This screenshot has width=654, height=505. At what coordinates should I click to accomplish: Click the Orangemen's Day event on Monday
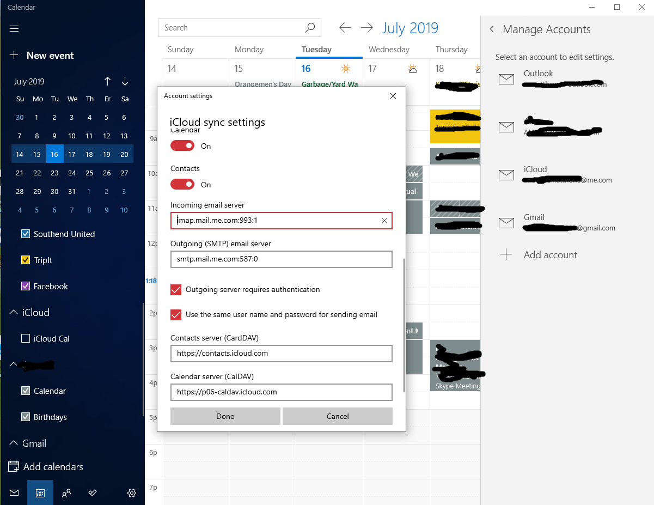point(263,84)
